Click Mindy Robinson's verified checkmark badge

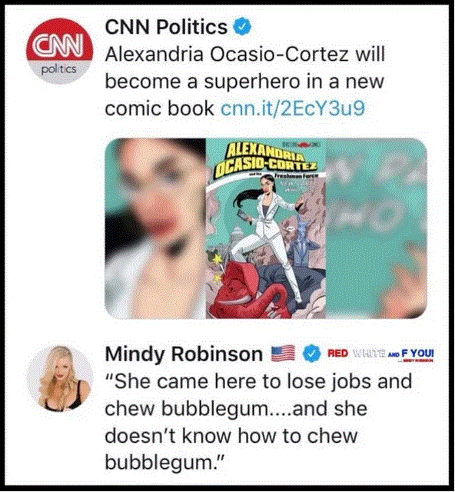tap(311, 354)
